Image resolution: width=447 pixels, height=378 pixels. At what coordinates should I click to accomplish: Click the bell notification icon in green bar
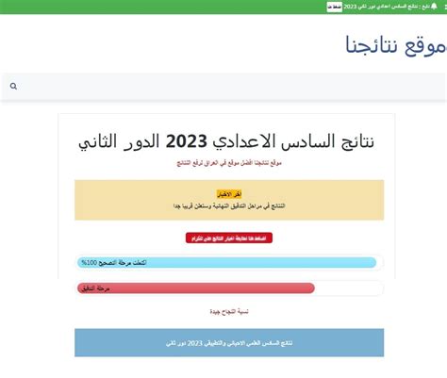434,7
